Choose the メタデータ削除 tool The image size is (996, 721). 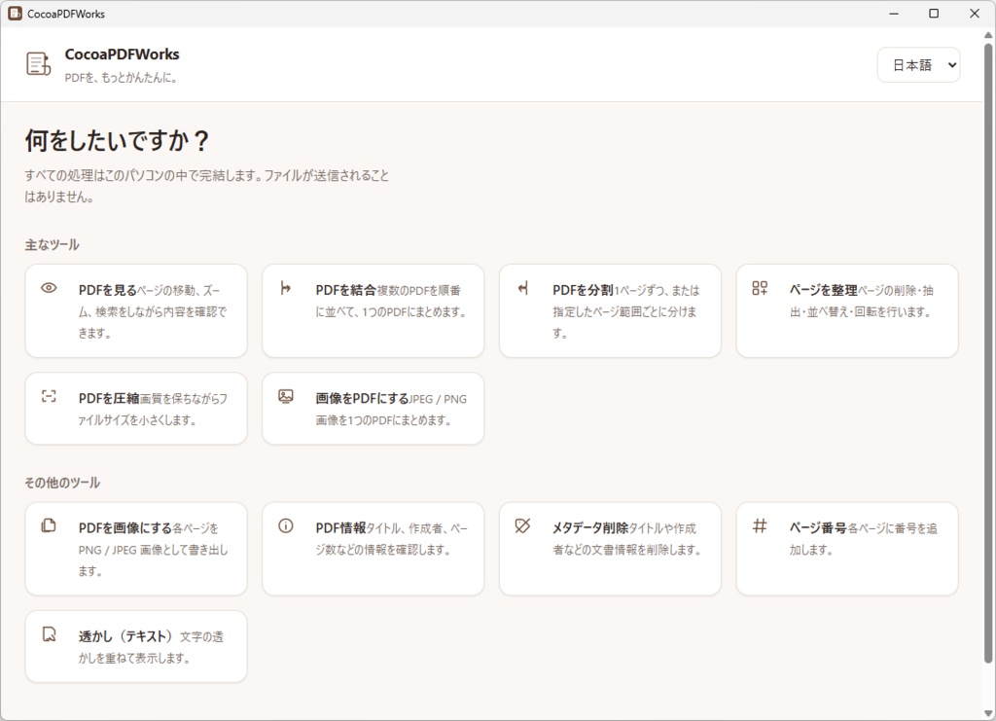point(610,549)
